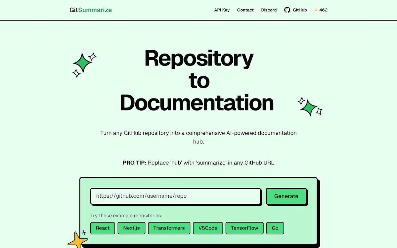397x248 pixels.
Task: Click the star icon beside 462
Action: [x=316, y=10]
